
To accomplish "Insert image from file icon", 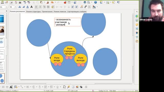I will (x=77, y=87).
